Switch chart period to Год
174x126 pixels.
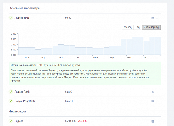click(x=138, y=27)
